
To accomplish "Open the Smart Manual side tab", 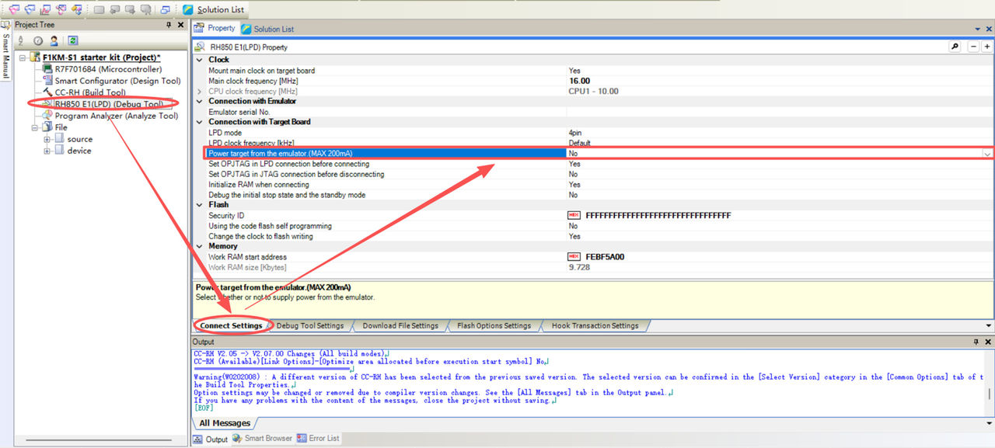I will click(5, 50).
